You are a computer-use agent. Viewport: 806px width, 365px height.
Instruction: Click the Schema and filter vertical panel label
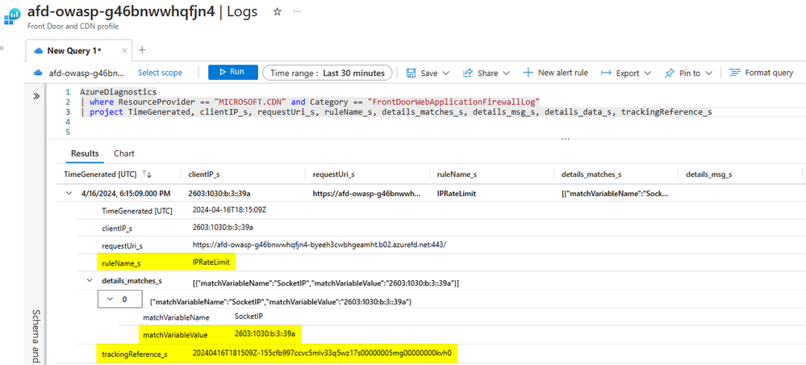pos(36,336)
